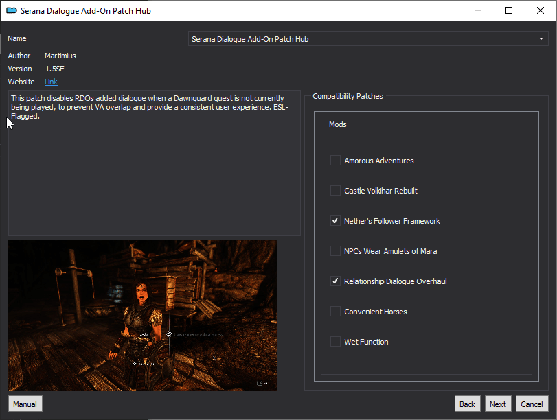557x420 pixels.
Task: Select the author name Martimius
Action: (x=60, y=56)
